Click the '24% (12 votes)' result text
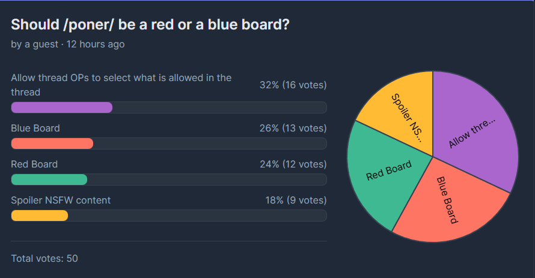The image size is (535, 278). (293, 164)
